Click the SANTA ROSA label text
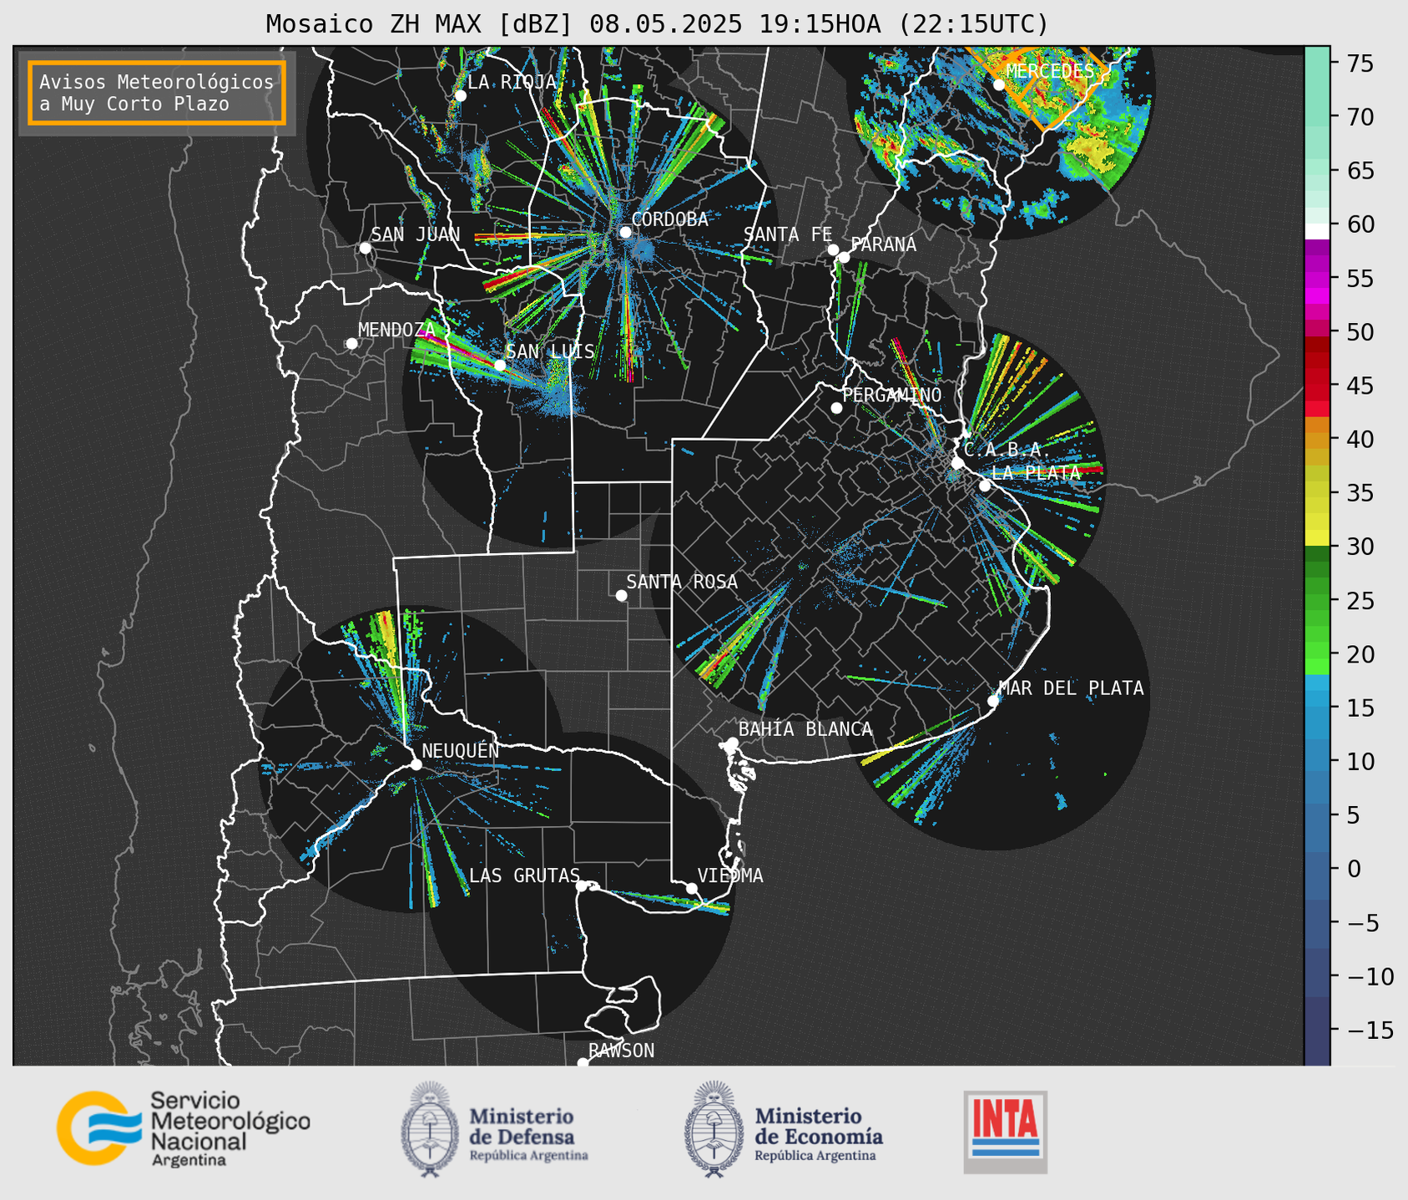The width and height of the screenshot is (1408, 1200). click(x=682, y=582)
